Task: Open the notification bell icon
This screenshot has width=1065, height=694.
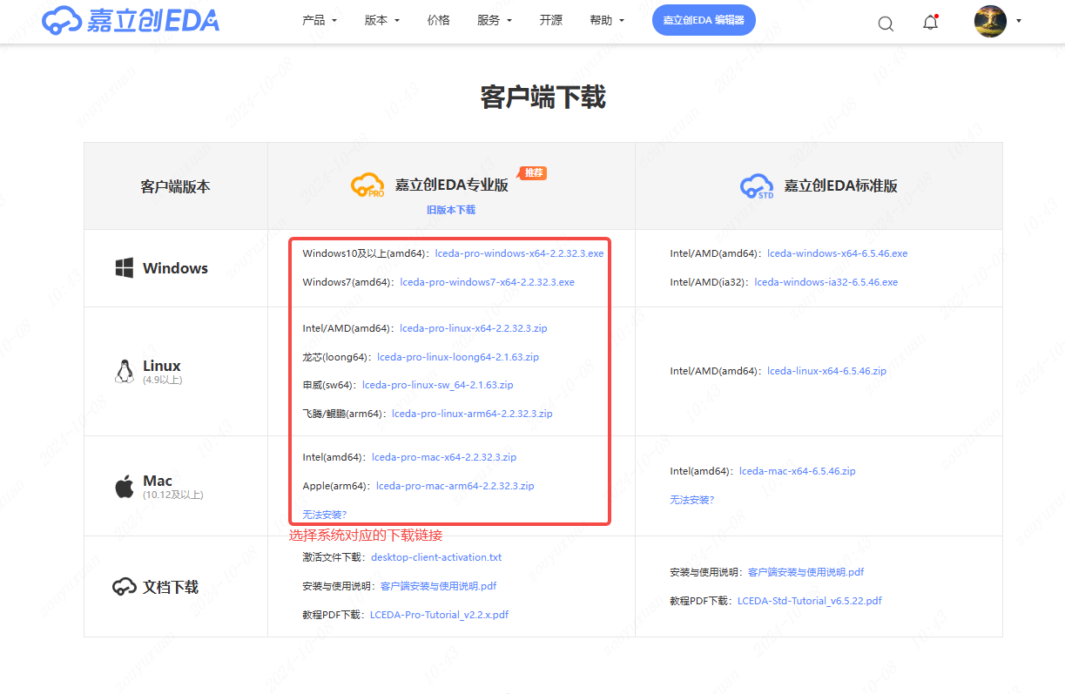Action: point(930,22)
